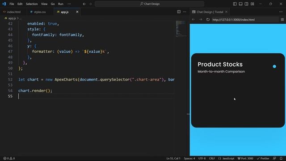The width and height of the screenshot is (286, 161).
Task: Open editor group more actions menu
Action: [185, 12]
